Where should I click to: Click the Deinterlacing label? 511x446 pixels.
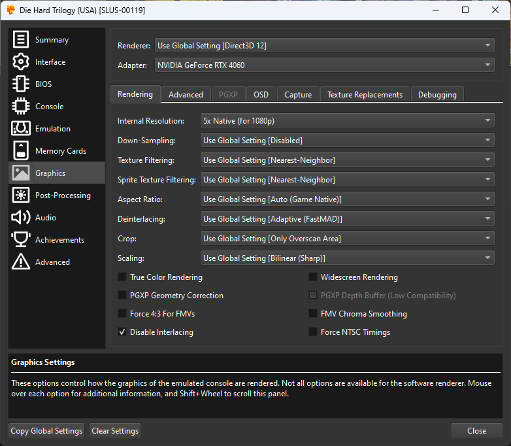point(141,218)
